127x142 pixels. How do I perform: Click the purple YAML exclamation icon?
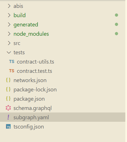click(8, 117)
